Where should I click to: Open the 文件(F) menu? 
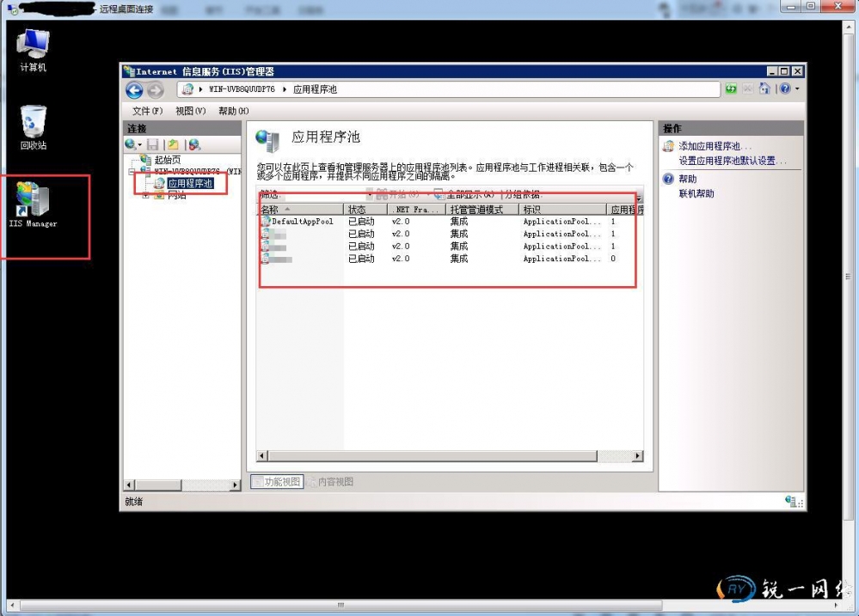point(147,111)
